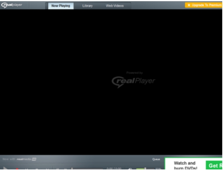Viewport: 223px width, 171px height.
Task: Open the Library tab
Action: pos(87,6)
